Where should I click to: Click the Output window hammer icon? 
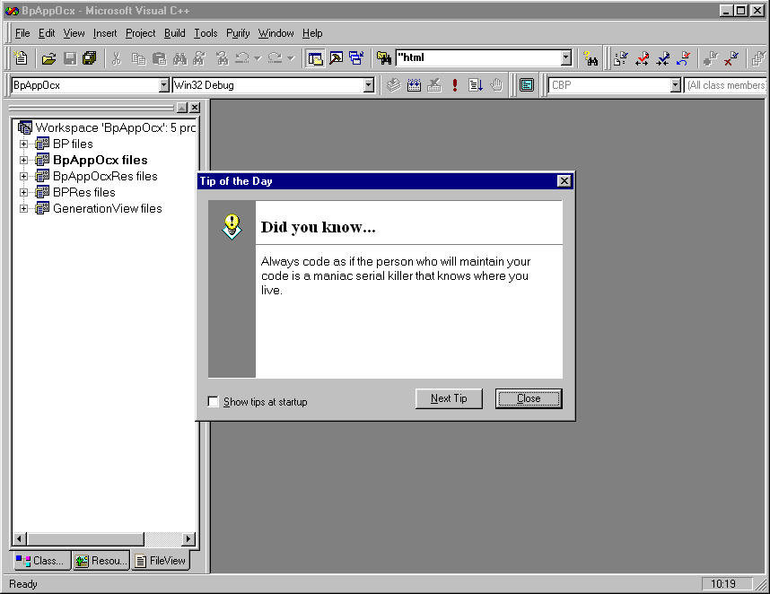[336, 58]
